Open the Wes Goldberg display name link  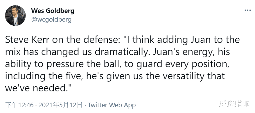click(x=53, y=11)
